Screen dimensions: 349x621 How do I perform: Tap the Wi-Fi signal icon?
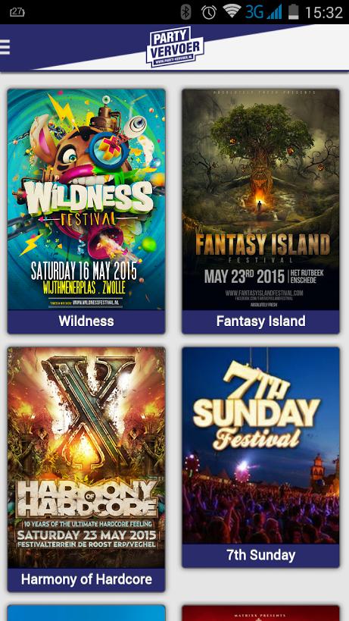coord(232,11)
